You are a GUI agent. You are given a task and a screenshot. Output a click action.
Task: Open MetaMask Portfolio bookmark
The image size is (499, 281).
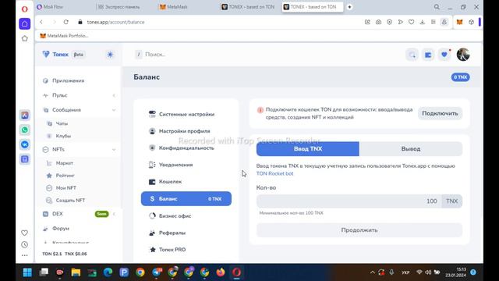point(64,36)
